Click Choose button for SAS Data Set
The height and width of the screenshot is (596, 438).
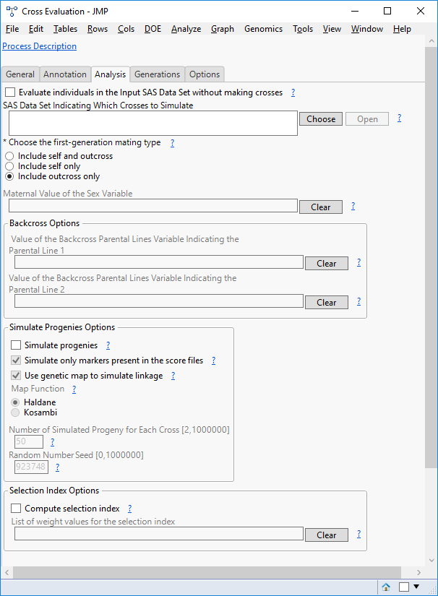321,119
